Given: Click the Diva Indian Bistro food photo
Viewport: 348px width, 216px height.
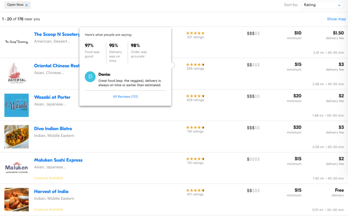Looking at the screenshot, I should [16, 136].
